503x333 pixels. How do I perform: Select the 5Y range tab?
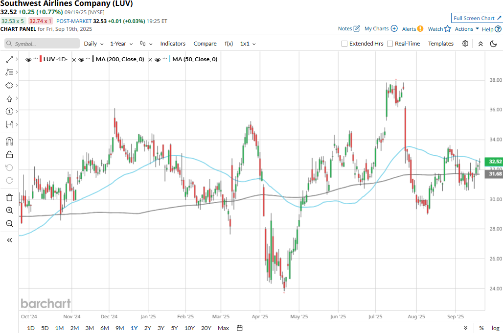[x=174, y=328]
